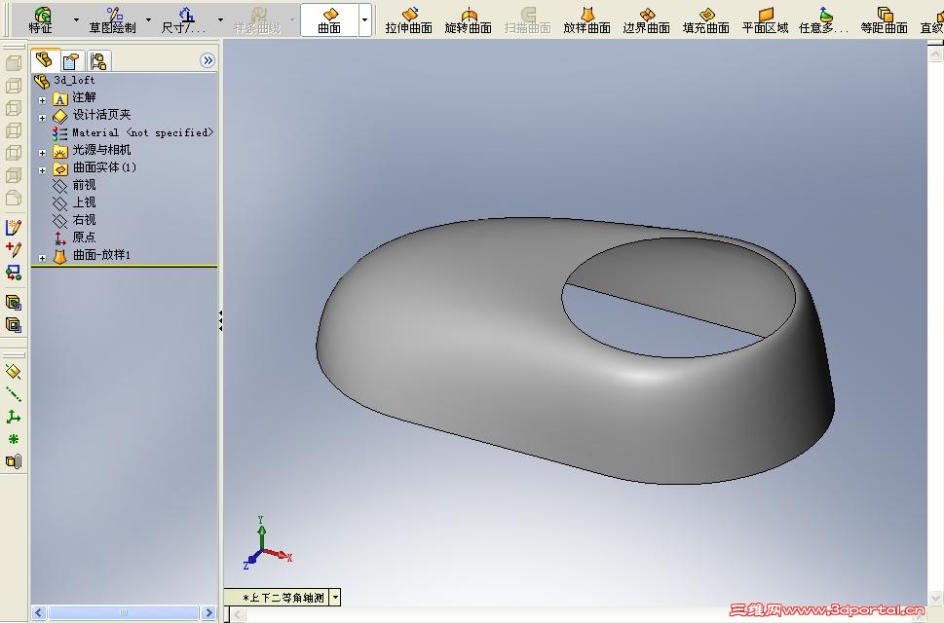944x623 pixels.
Task: Select the 曲面 surface tab button
Action: 329,19
